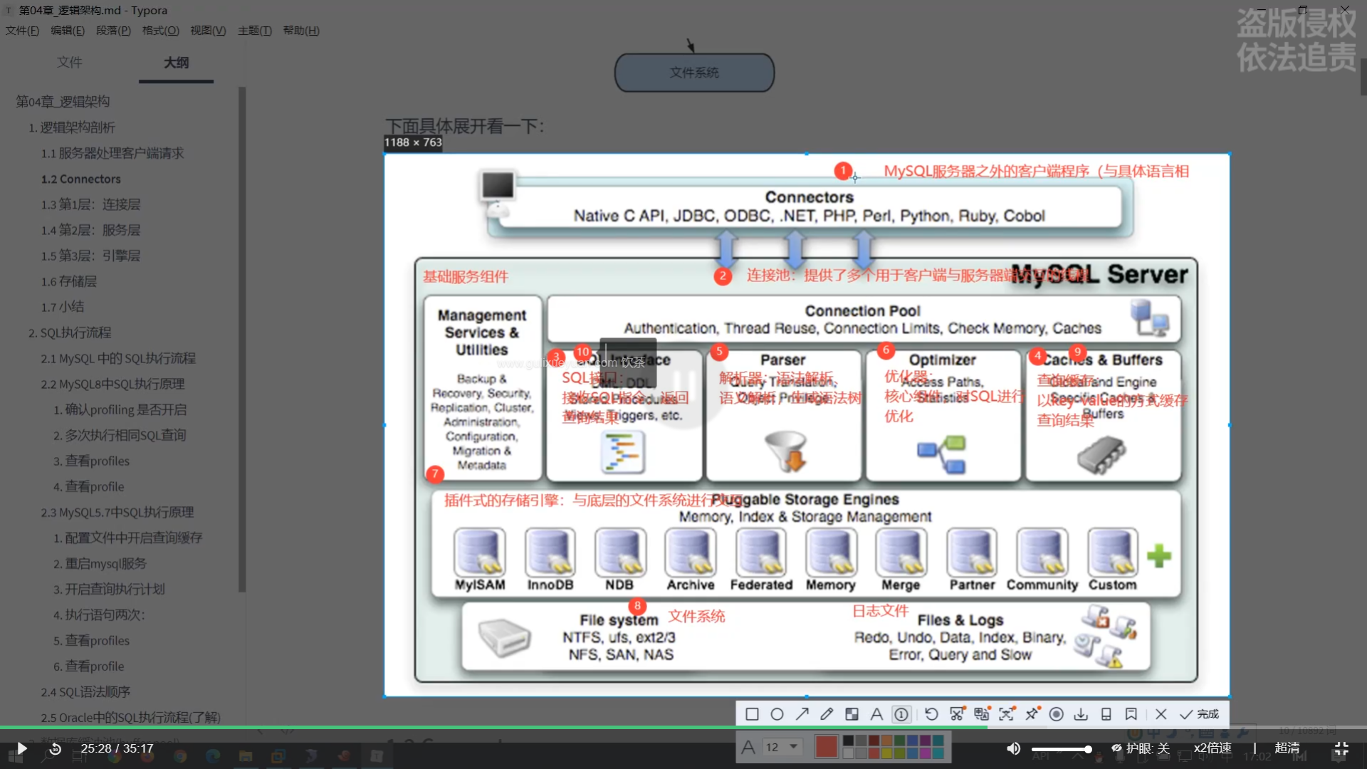Open the 帮助(H) menu
Viewport: 1367px width, 769px height.
point(301,31)
